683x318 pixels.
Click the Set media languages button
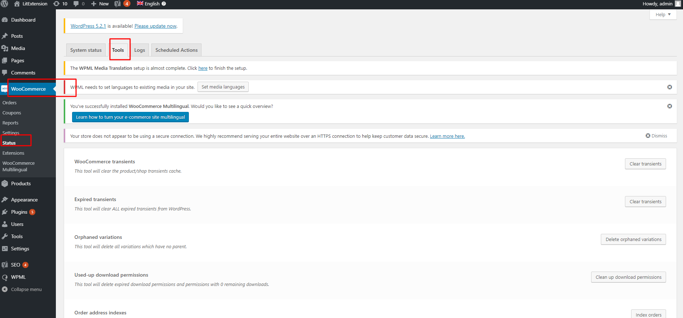(223, 87)
